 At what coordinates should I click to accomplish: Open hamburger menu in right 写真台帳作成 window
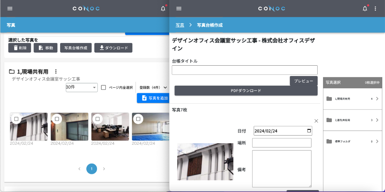tap(179, 8)
